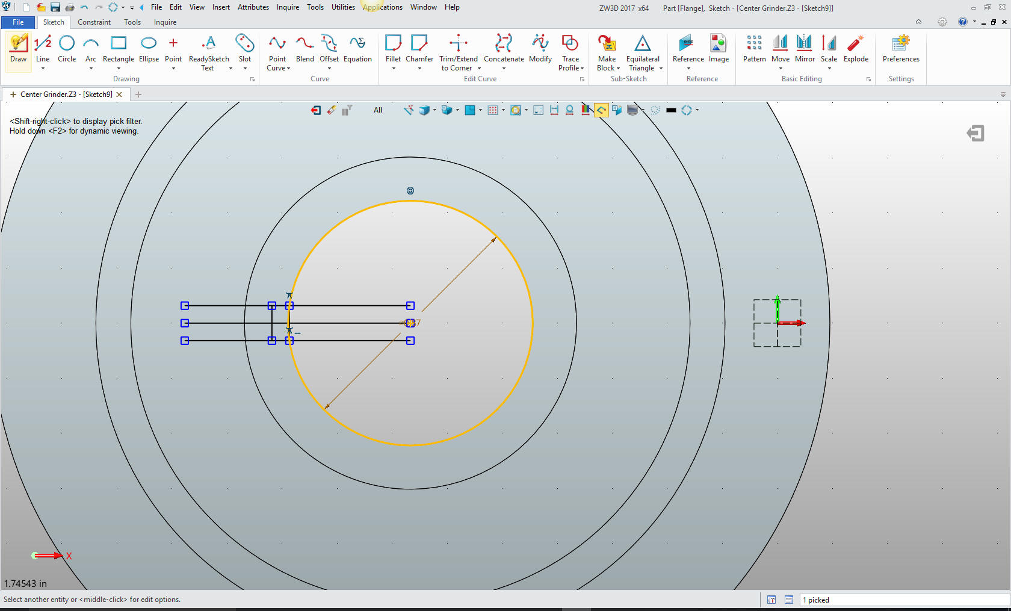Click the blue File button

pyautogui.click(x=18, y=22)
